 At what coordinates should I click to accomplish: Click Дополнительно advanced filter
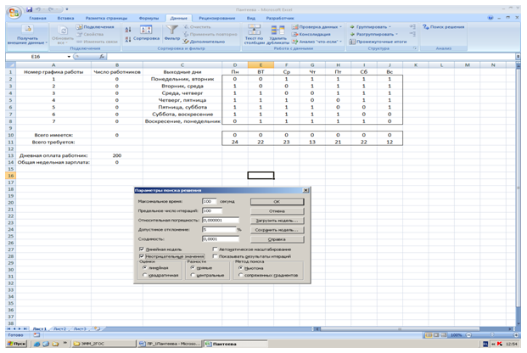point(204,42)
